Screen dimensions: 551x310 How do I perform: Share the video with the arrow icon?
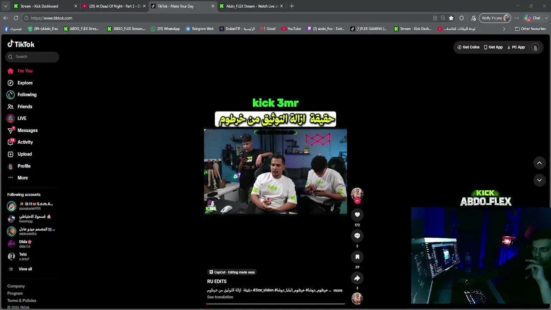coord(357,278)
